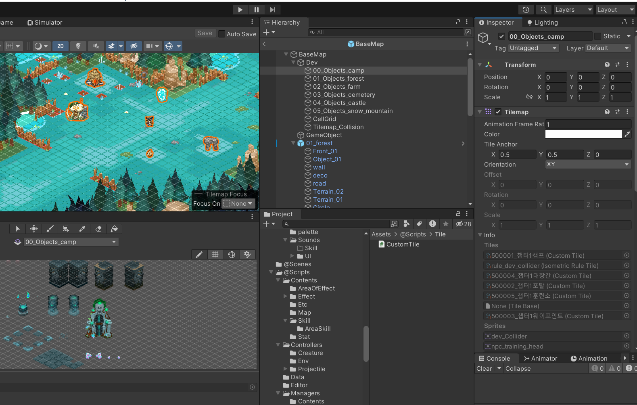Screen dimensions: 637x405
Task: Enable the Static checkbox
Action: (598, 36)
